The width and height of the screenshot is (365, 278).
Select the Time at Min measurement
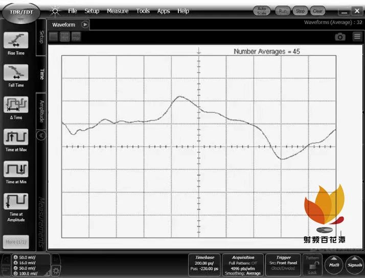(16, 169)
